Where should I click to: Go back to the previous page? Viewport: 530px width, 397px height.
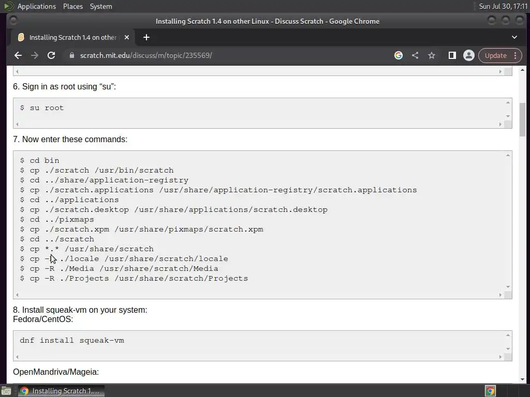click(x=18, y=55)
